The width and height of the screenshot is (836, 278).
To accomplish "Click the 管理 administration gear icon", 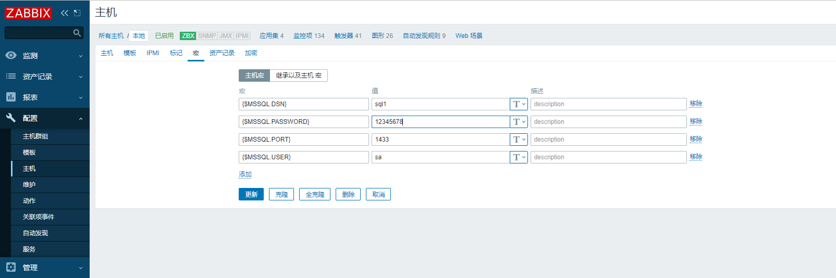I will [x=11, y=267].
